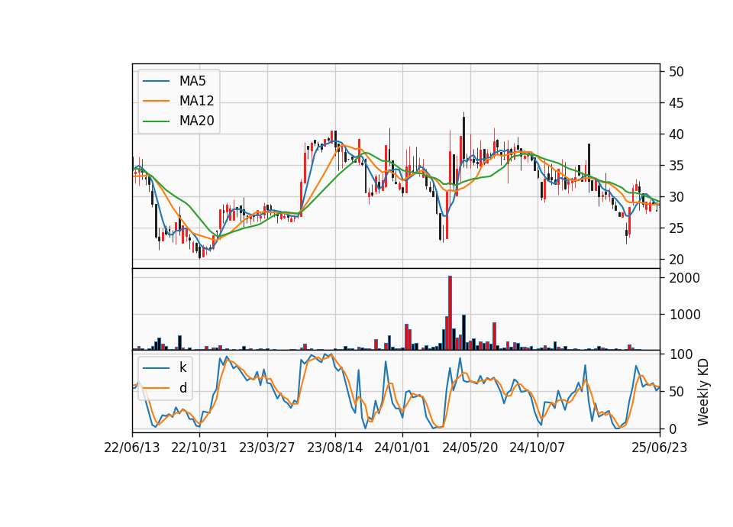733x527 pixels.
Task: Click the 25/06/23 date tick label
Action: click(660, 448)
